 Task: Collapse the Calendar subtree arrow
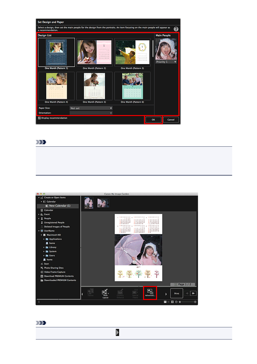[x=41, y=202]
